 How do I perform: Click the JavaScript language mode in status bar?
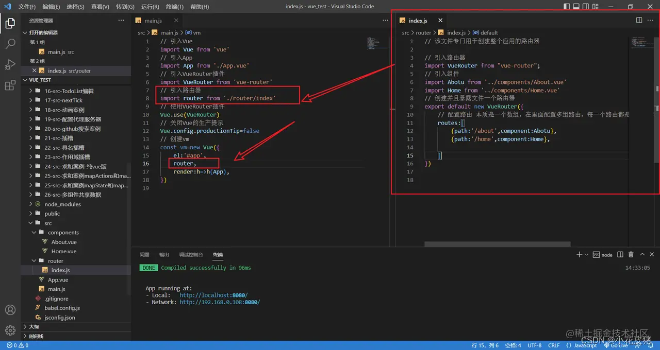coord(585,345)
